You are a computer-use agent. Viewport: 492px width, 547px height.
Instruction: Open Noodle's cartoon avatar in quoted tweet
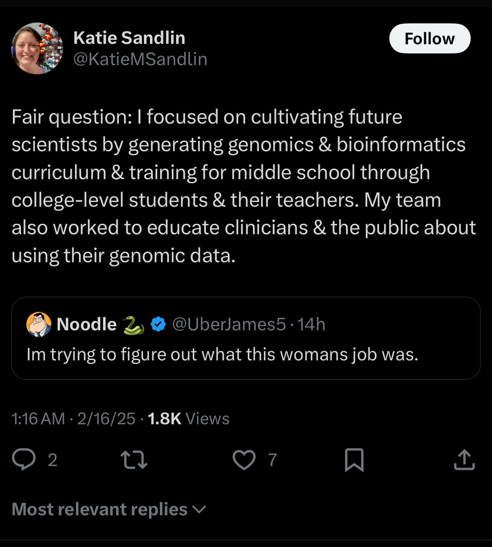point(39,325)
